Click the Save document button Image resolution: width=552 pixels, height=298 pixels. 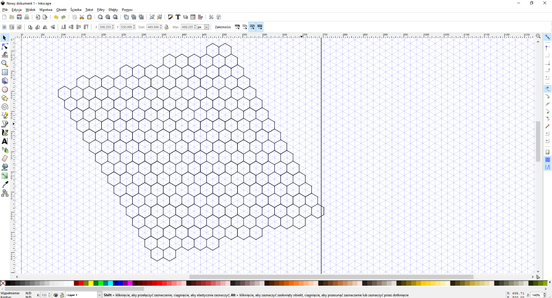tap(19, 17)
